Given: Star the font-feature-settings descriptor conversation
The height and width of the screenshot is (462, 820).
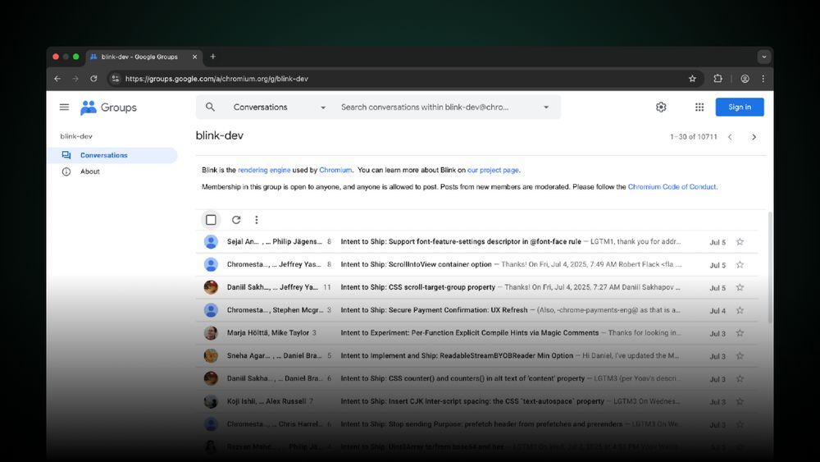Looking at the screenshot, I should (x=740, y=242).
